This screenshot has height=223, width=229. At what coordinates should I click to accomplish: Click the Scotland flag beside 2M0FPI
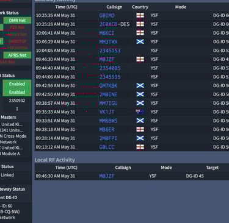(x=140, y=138)
